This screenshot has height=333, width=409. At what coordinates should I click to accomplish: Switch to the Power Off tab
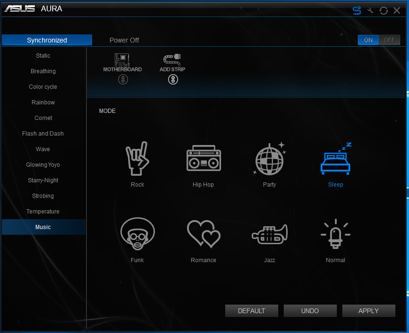coord(124,40)
